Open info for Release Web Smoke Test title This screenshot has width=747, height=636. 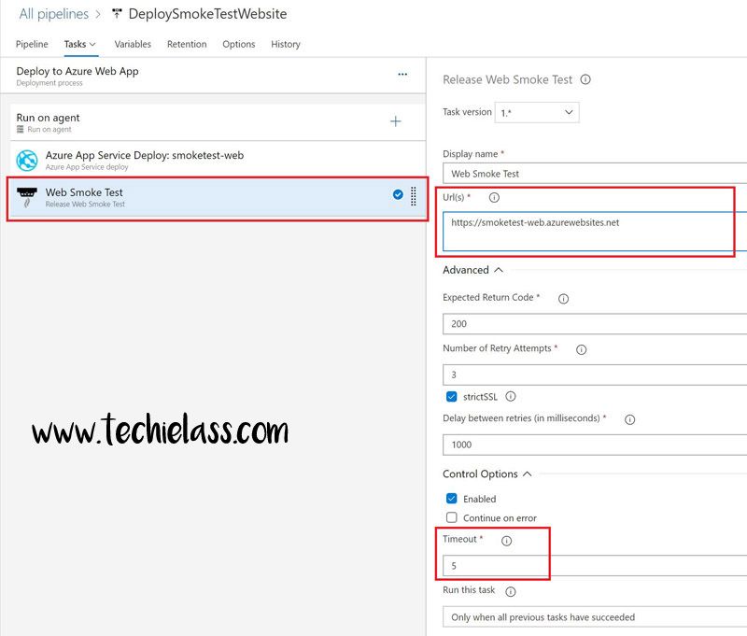(585, 79)
